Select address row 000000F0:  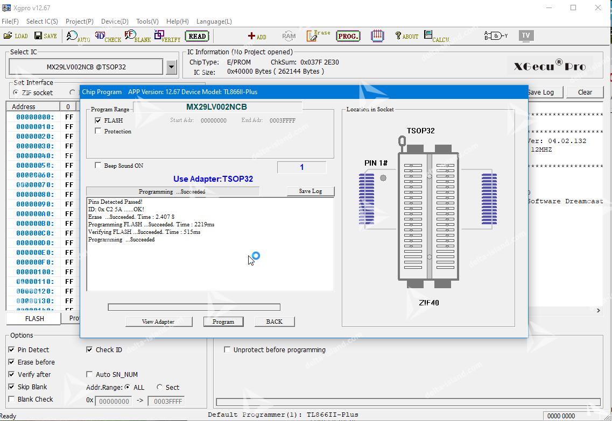(35, 262)
